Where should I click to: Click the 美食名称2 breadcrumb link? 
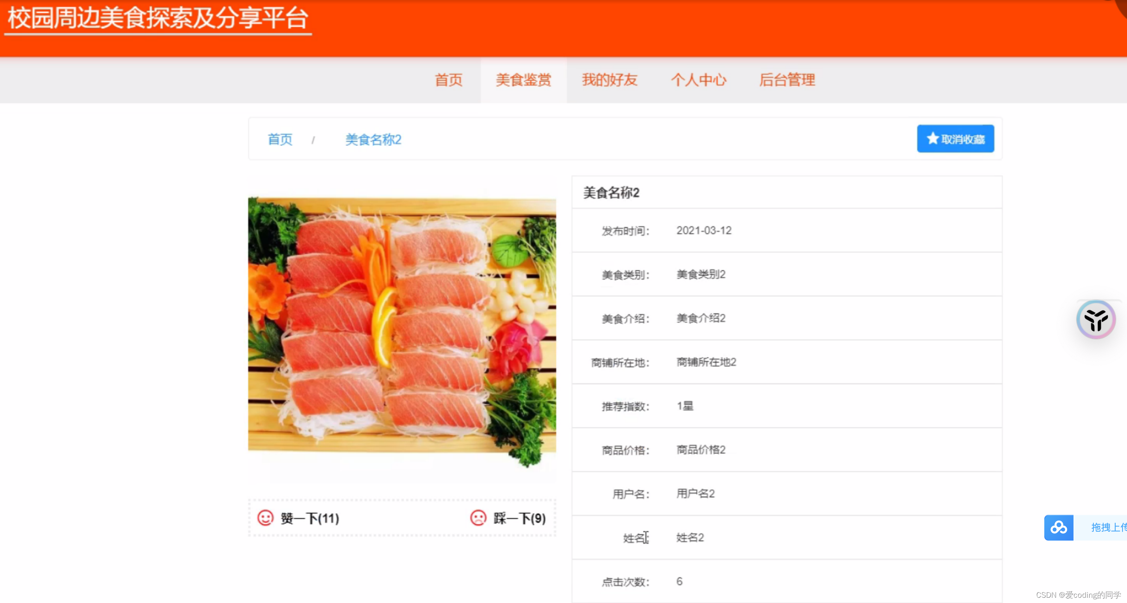(373, 139)
